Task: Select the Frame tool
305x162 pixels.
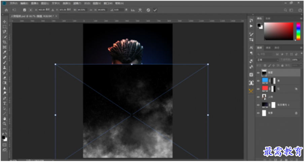Action: coord(4,47)
